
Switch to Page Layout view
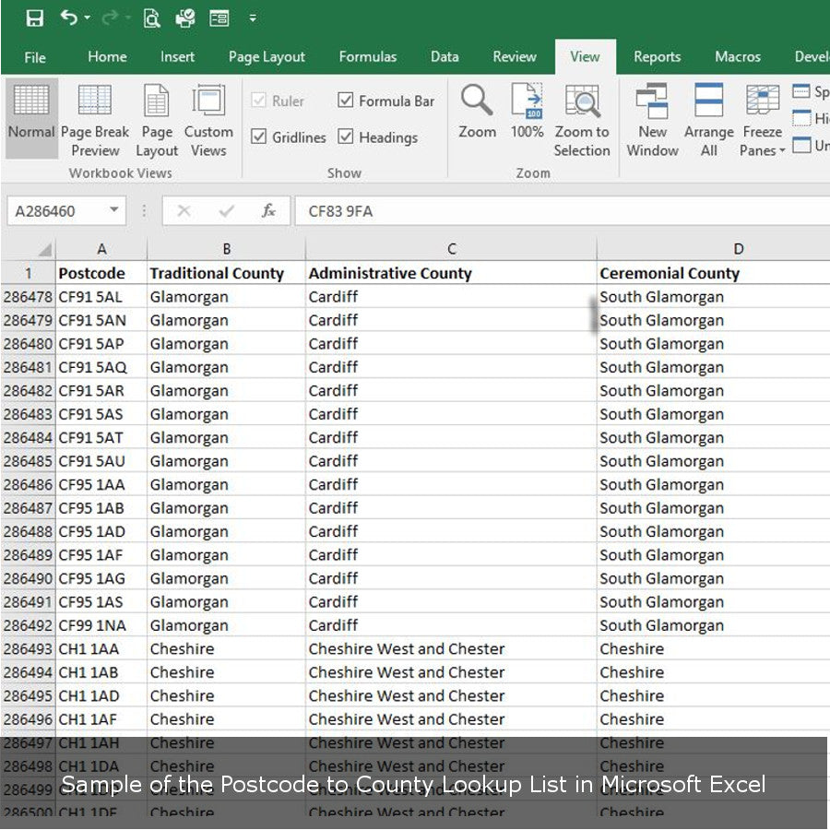click(157, 121)
